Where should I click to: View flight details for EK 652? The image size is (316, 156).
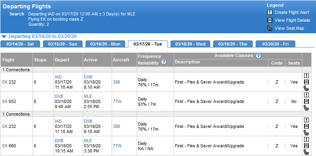306,101
